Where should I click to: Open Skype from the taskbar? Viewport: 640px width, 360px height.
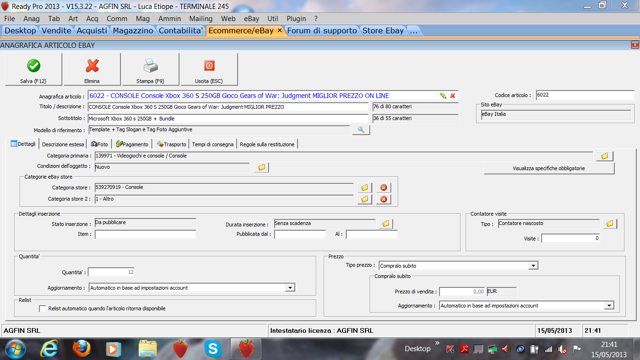[213, 348]
